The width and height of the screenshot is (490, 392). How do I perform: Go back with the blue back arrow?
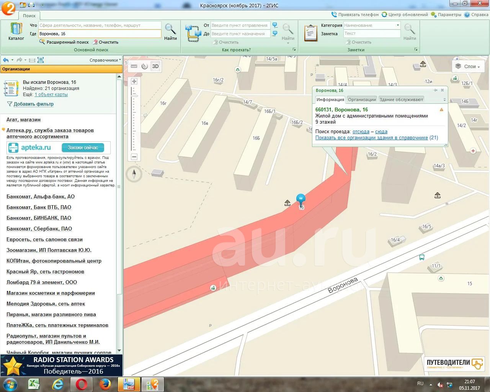tap(6, 60)
